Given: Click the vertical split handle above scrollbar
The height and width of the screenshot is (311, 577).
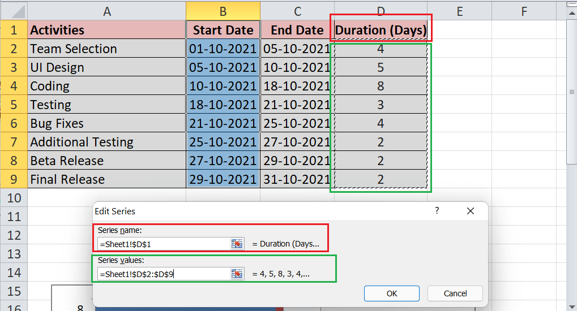Looking at the screenshot, I should pyautogui.click(x=571, y=5).
